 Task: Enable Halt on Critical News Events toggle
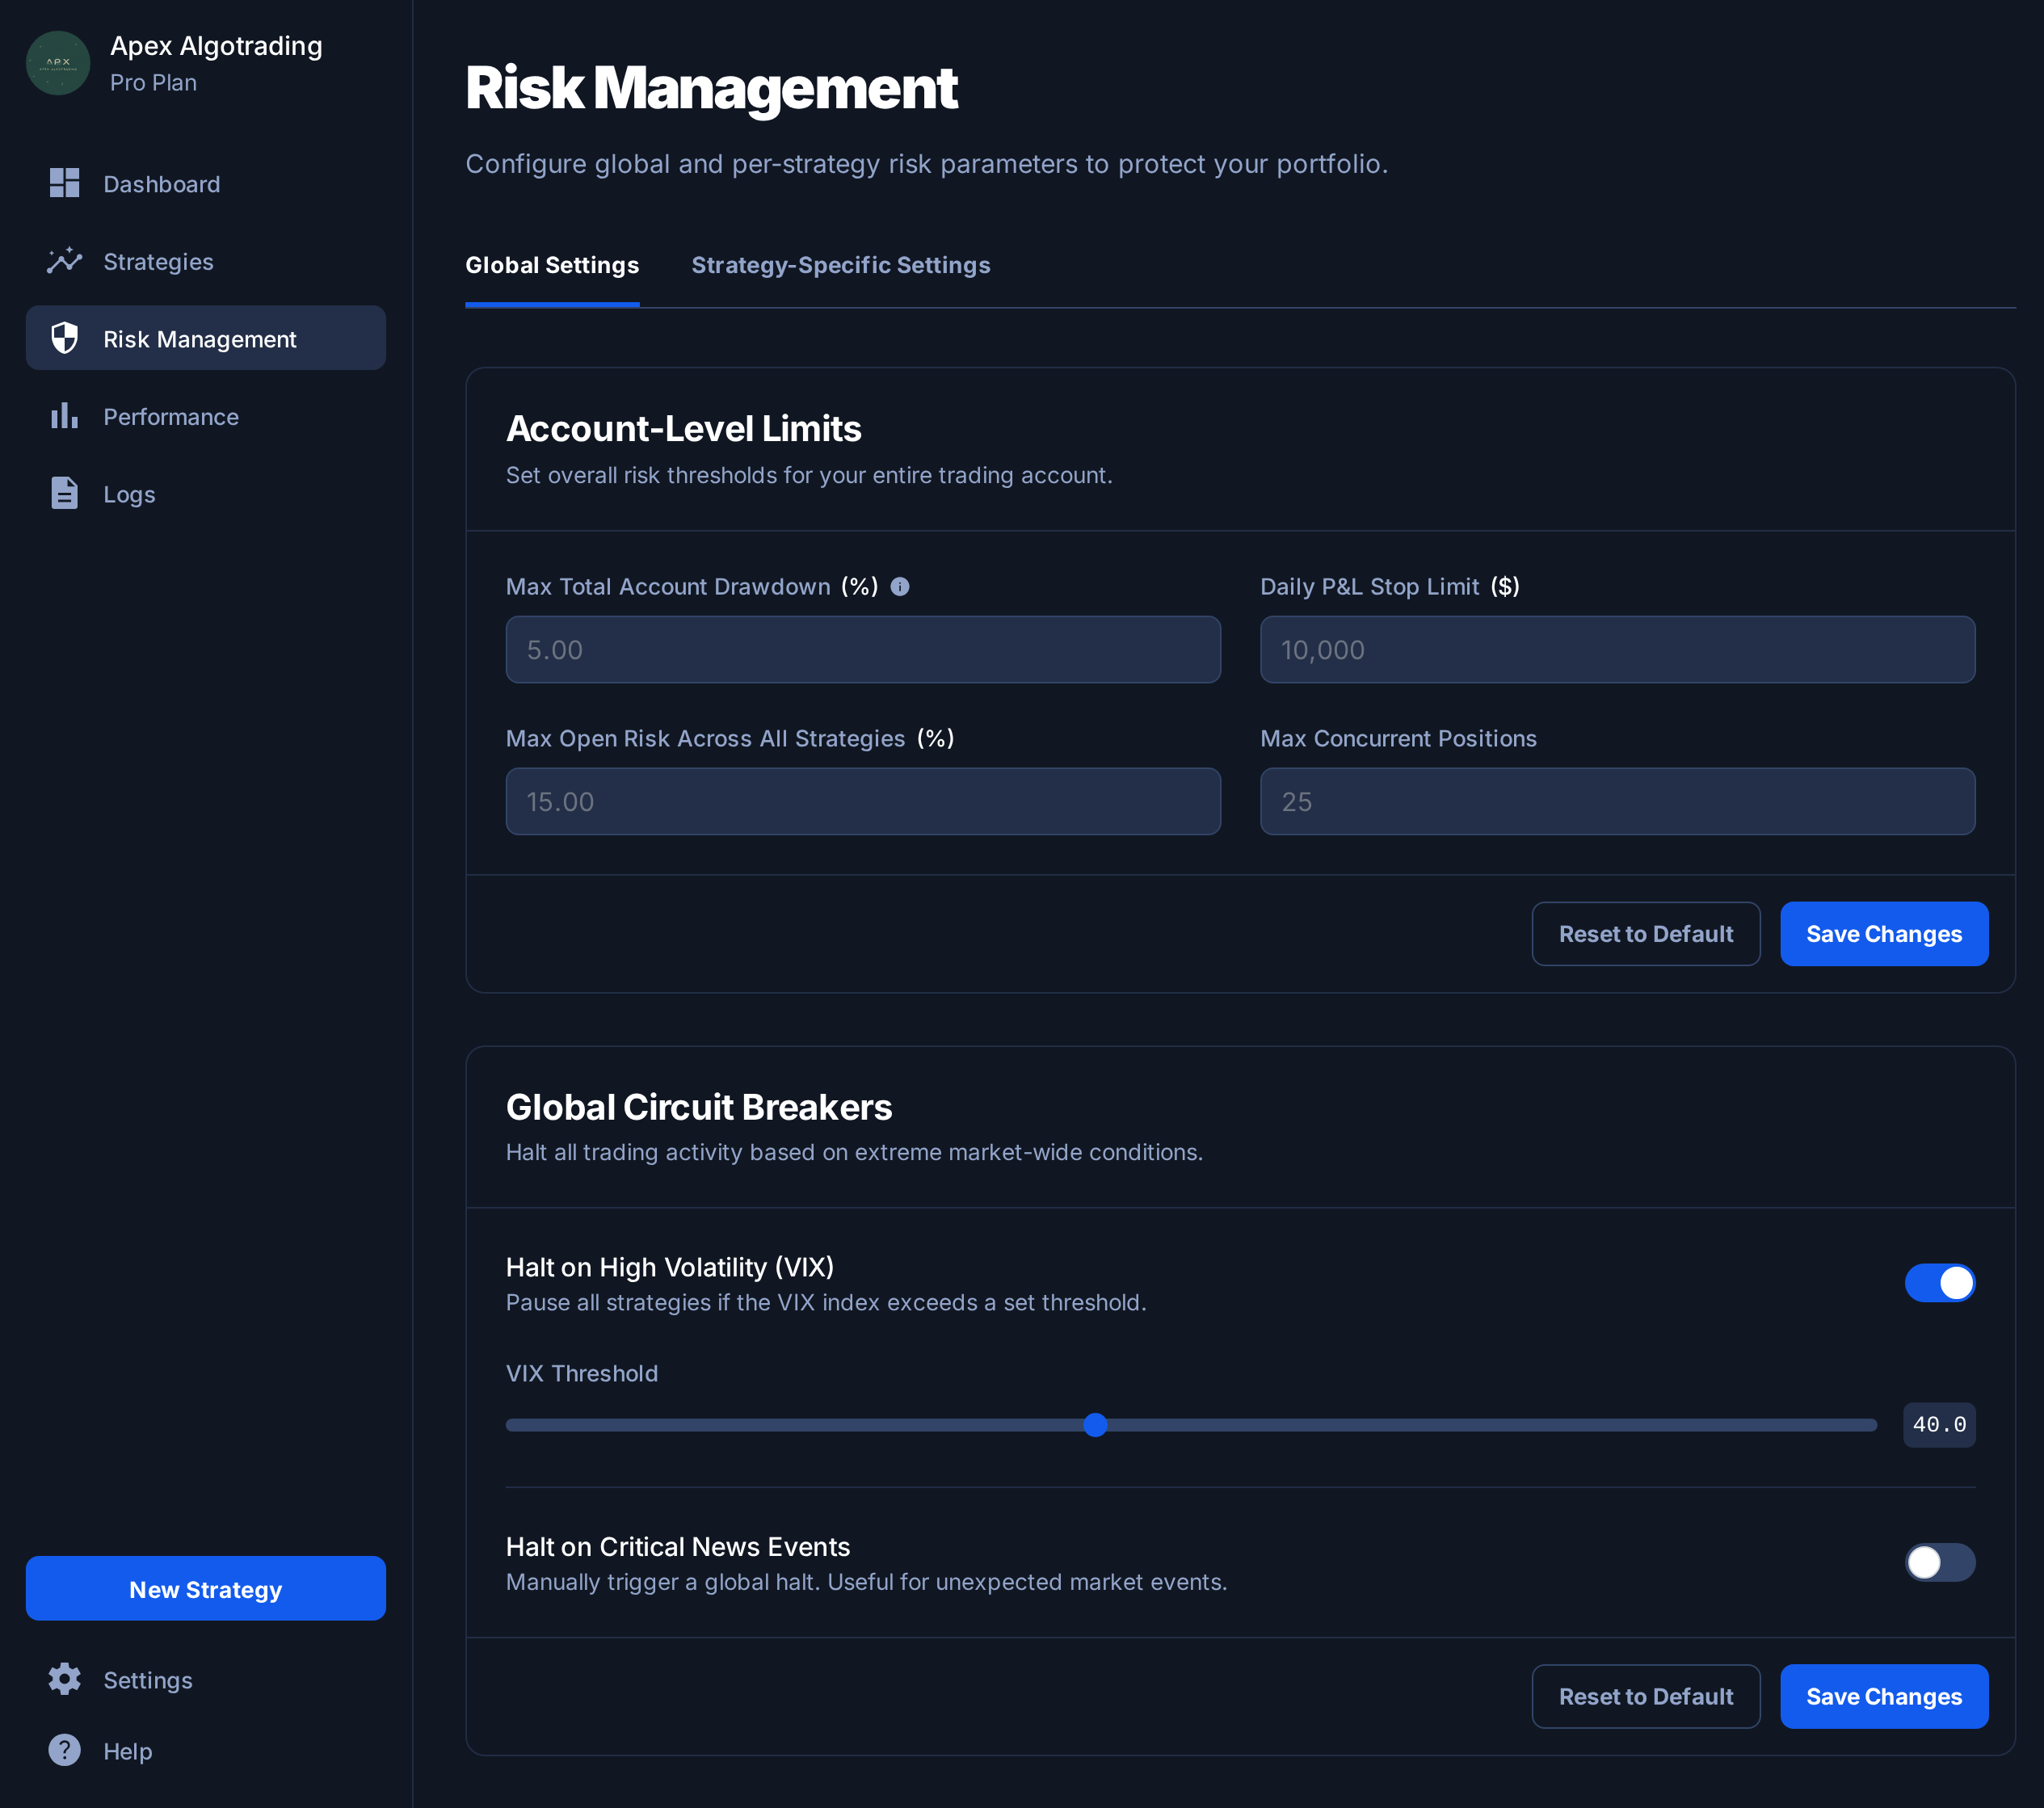(1939, 1562)
